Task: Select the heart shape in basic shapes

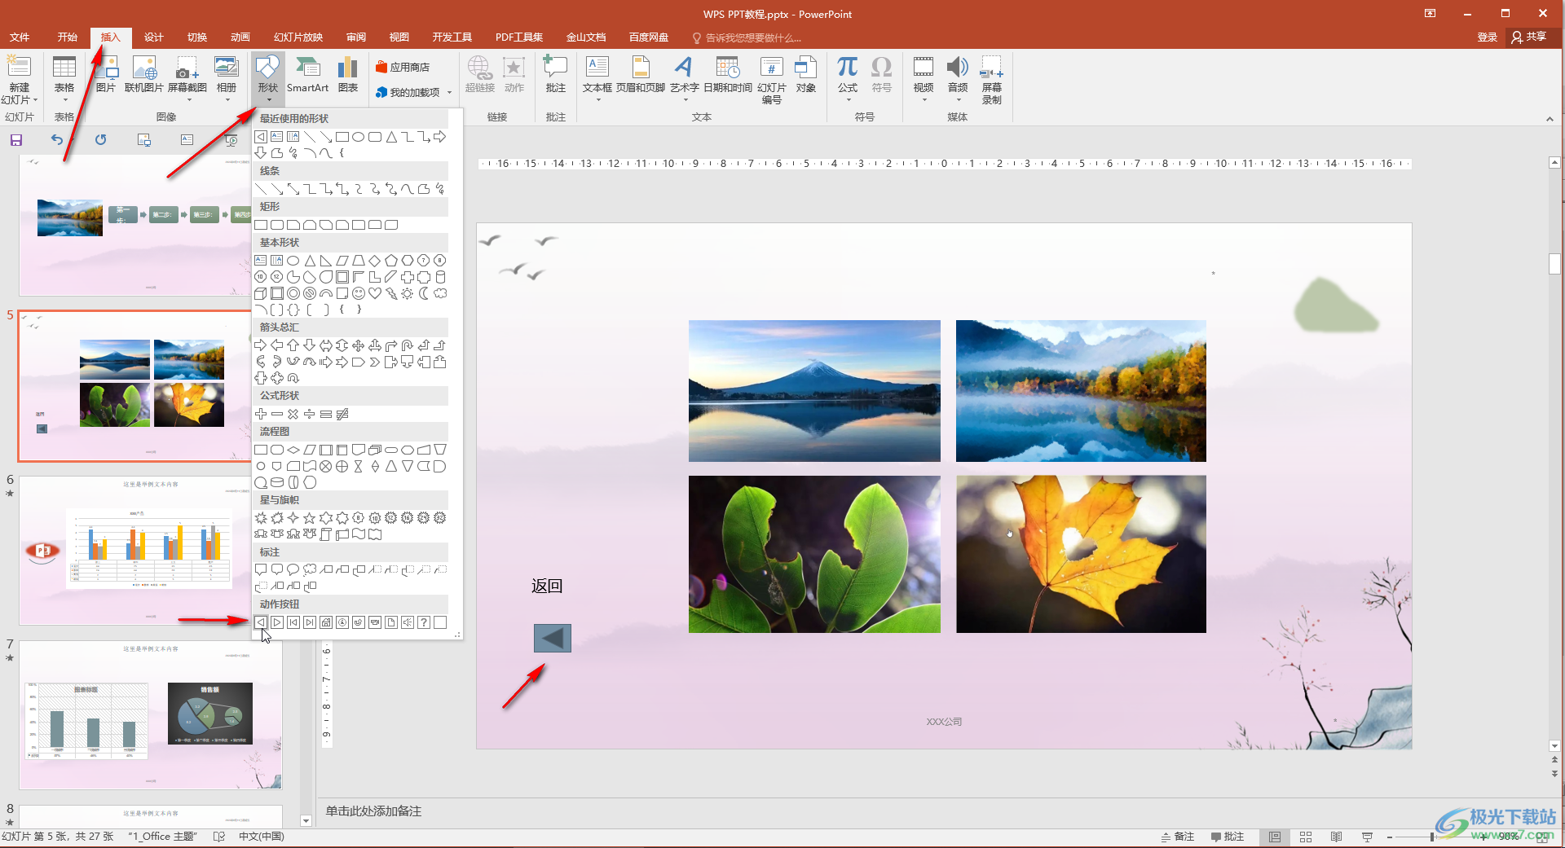Action: (x=375, y=293)
